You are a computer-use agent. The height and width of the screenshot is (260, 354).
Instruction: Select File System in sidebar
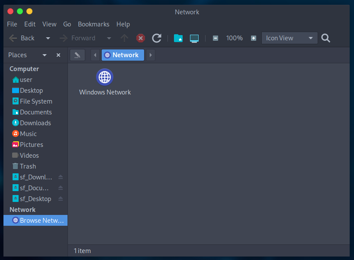[35, 101]
